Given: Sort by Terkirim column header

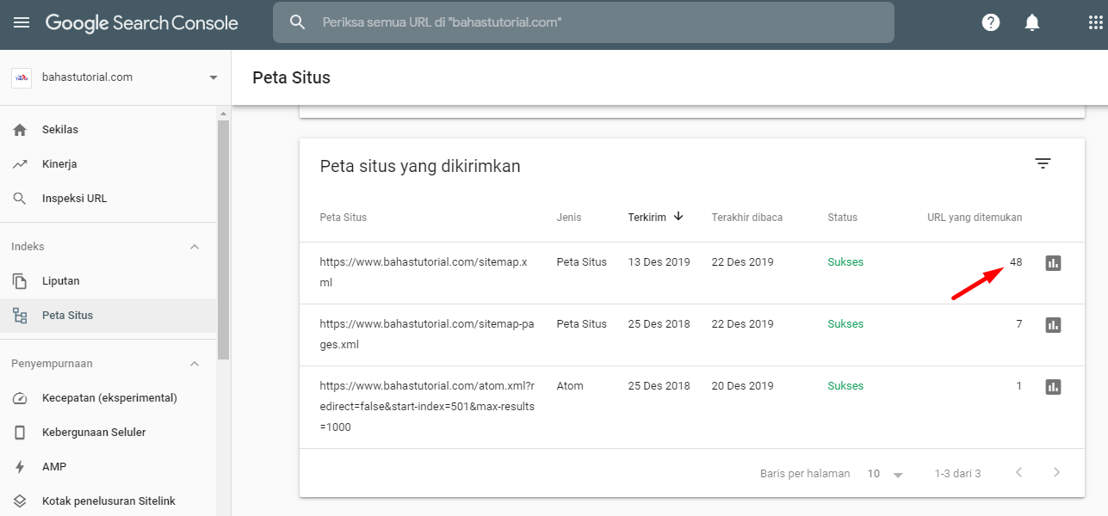Looking at the screenshot, I should coord(647,218).
